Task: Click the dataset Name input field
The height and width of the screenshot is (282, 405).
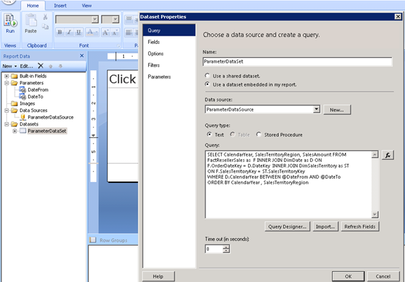Action: click(297, 61)
